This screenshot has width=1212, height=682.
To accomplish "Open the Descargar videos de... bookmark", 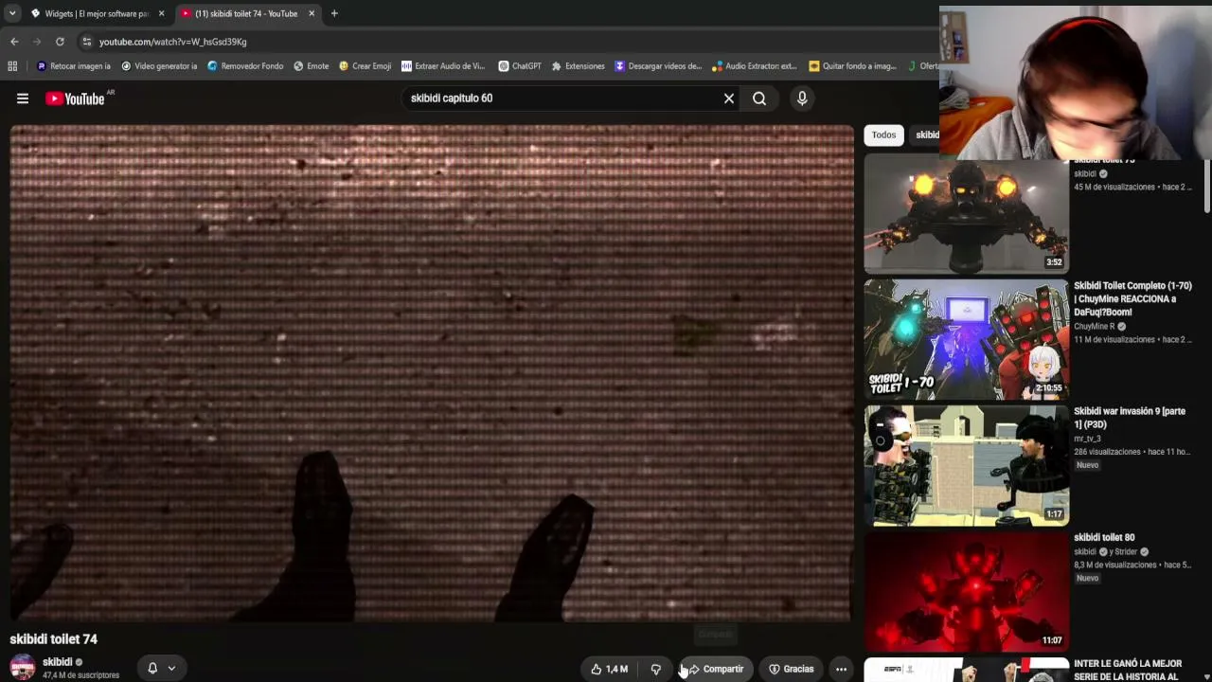I will tap(658, 66).
